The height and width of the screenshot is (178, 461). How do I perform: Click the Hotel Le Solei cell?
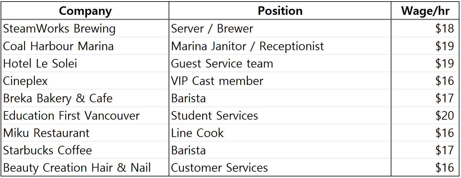(x=85, y=63)
